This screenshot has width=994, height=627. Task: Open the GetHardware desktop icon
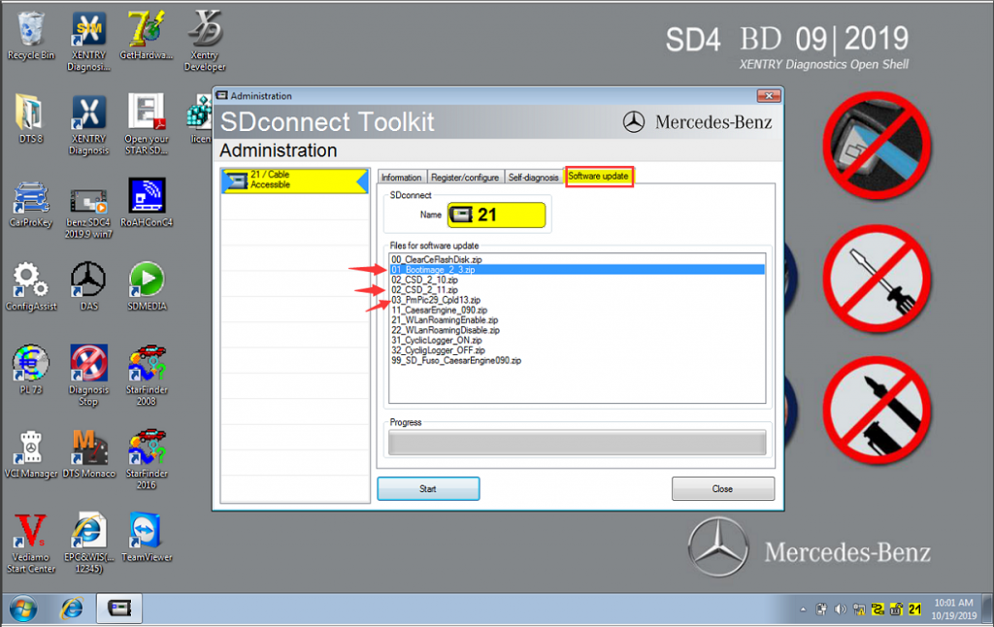147,37
